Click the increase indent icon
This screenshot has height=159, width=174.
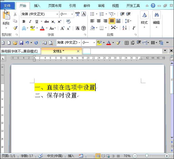[x=129, y=14]
